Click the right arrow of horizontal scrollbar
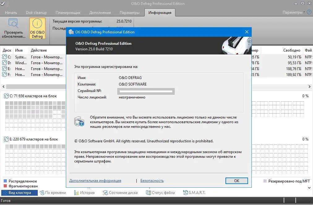The width and height of the screenshot is (313, 205). pyautogui.click(x=309, y=87)
